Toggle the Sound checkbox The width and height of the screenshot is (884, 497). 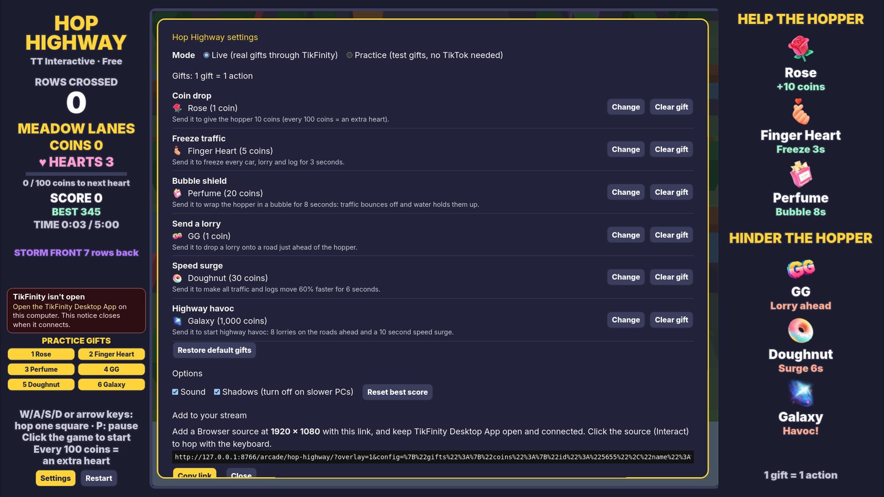(175, 392)
